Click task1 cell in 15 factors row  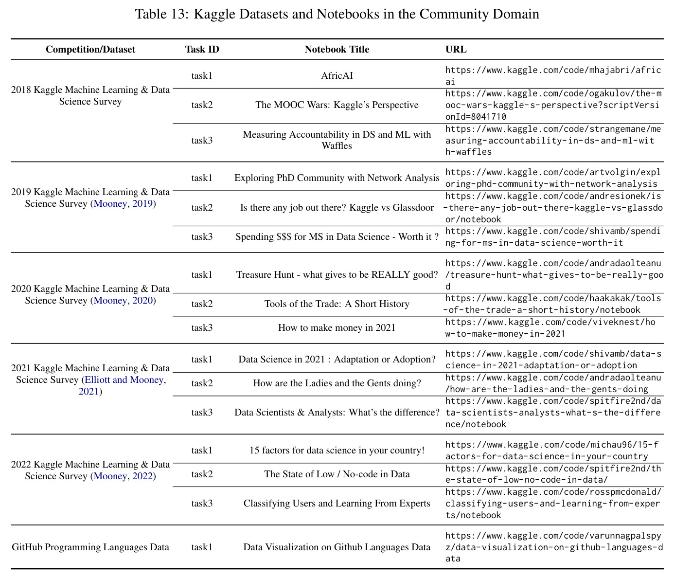point(202,451)
